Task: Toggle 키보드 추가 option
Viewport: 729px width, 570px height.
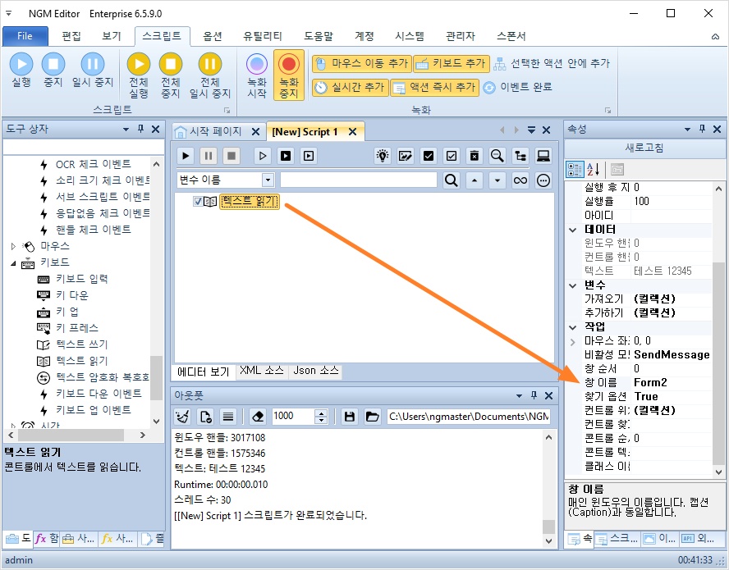Action: tap(452, 64)
